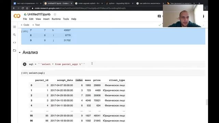Click the notebook title Untitled117.ipynb
This screenshot has height=123, width=219.
(39, 14)
